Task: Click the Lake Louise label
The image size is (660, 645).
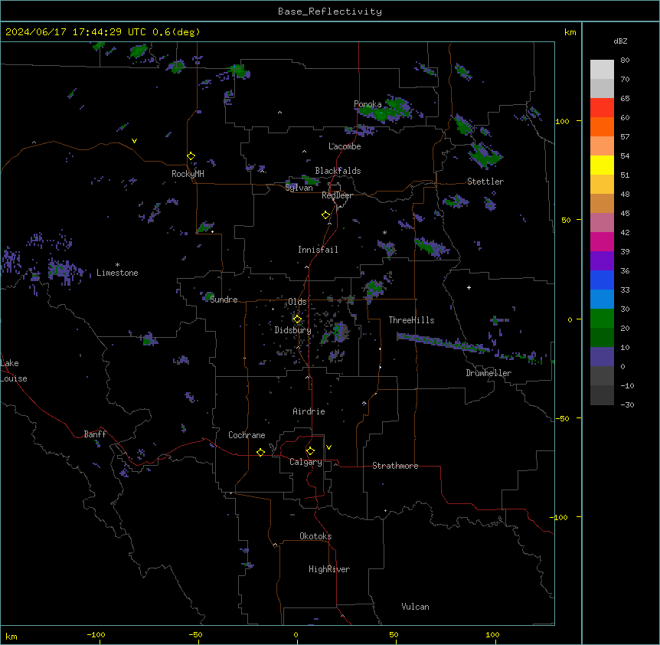Action: (x=14, y=371)
